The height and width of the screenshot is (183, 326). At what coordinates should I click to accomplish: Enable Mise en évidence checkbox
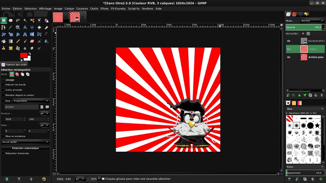coord(3,136)
